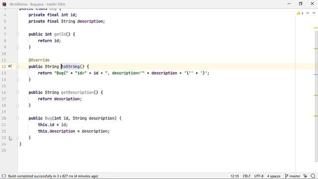318x179 pixels.
Task: Click the "Bug{" string literal on line 13
Action: [x=61, y=73]
